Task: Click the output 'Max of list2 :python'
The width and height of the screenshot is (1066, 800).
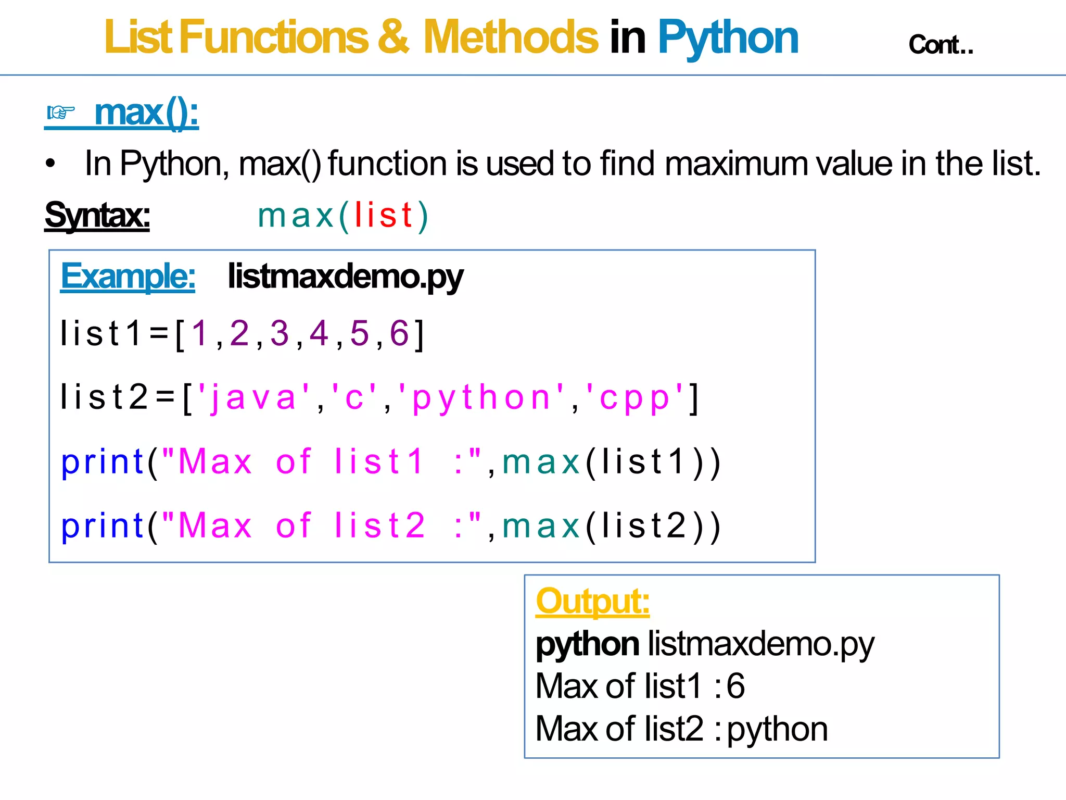Action: coord(682,730)
